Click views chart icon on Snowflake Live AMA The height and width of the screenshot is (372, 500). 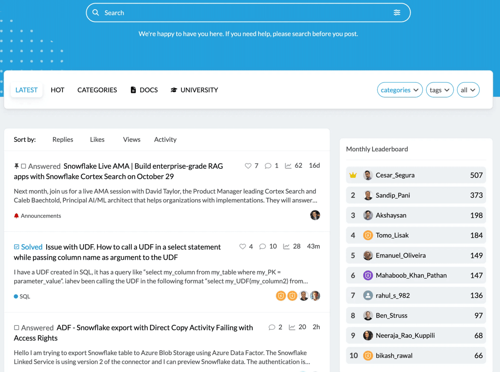pos(288,166)
